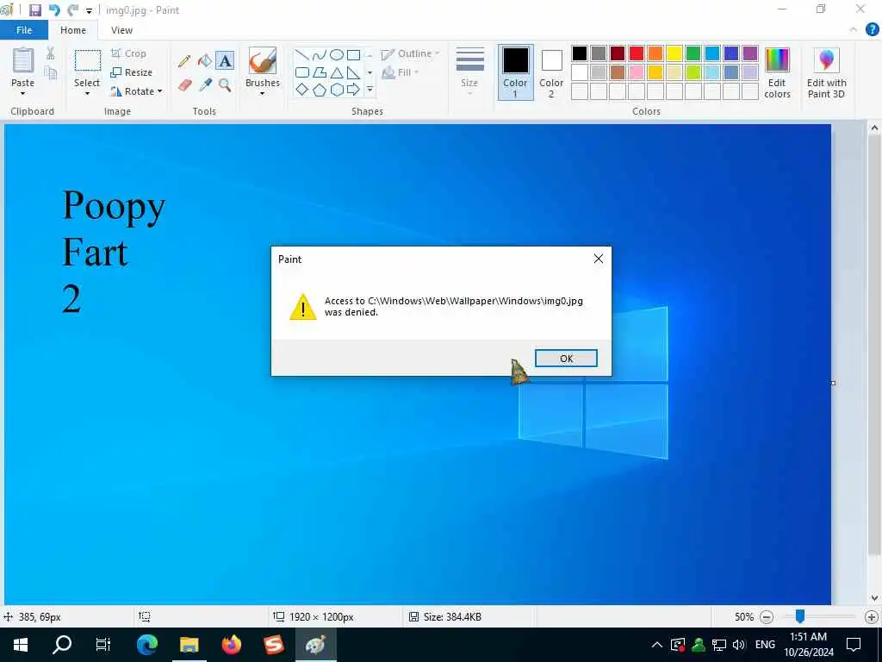This screenshot has width=882, height=662.
Task: Pick the red color swatch
Action: point(637,53)
